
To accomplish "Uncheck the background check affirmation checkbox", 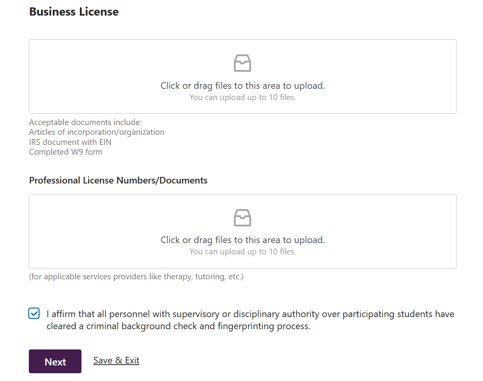I will click(34, 313).
